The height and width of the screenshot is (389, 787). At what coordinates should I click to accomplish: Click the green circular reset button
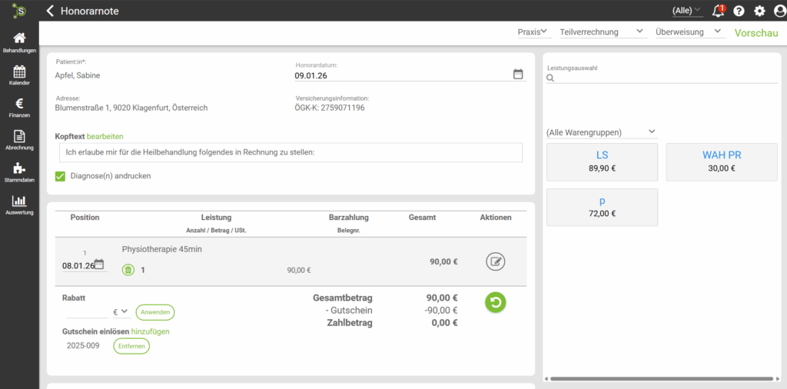pos(496,302)
